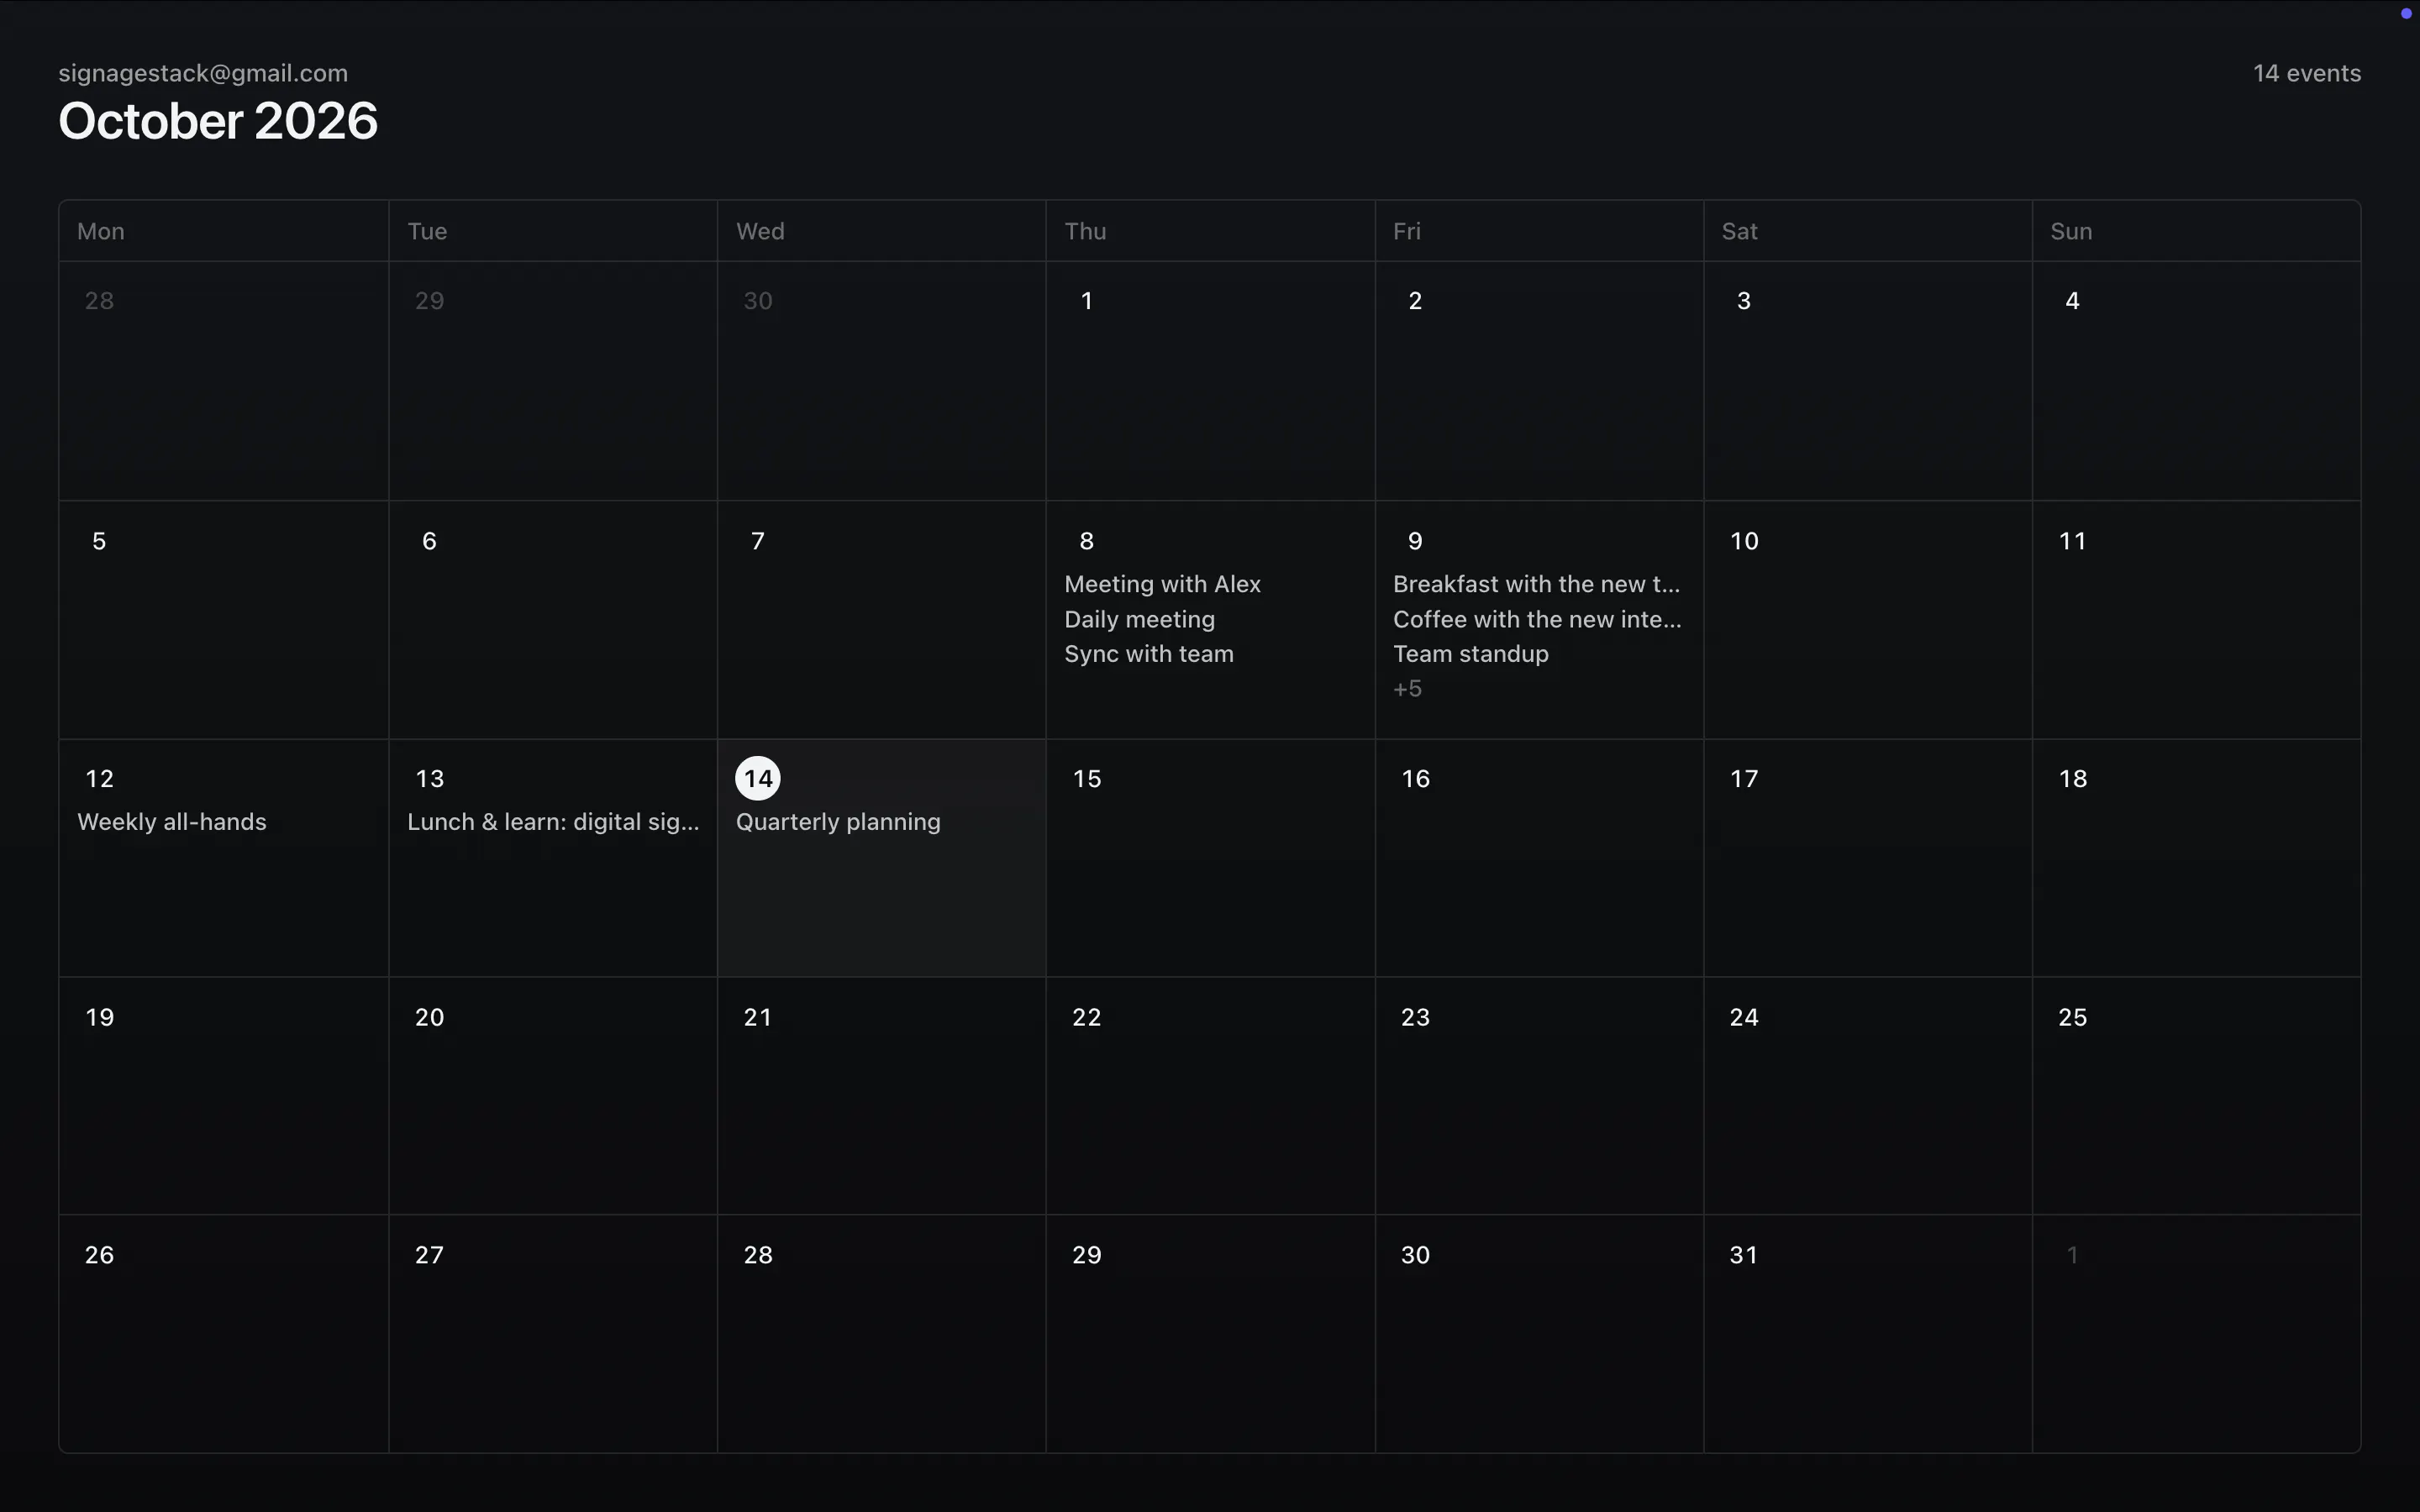The image size is (2420, 1512).
Task: Select the greyed-out September 30 date
Action: tap(758, 301)
